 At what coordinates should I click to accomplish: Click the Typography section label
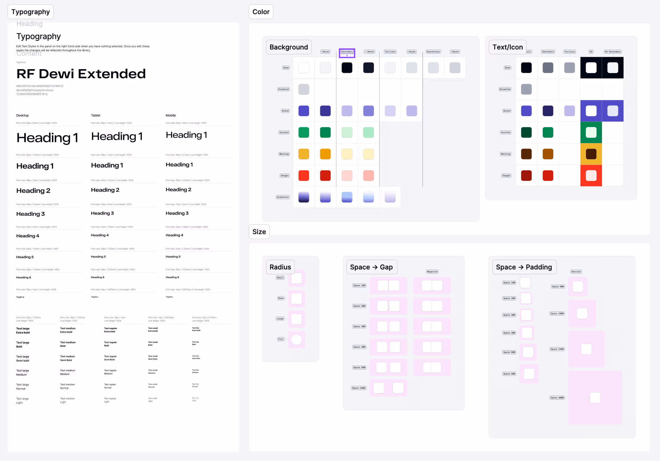click(x=30, y=12)
